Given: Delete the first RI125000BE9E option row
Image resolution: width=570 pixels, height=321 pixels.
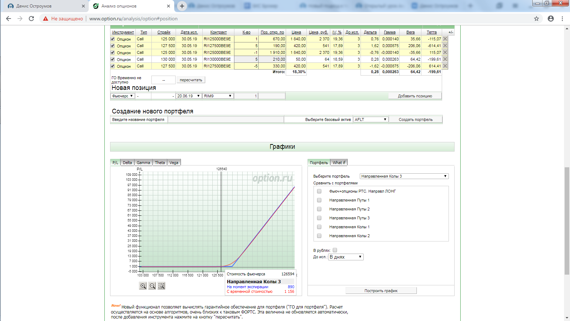Looking at the screenshot, I should 445,39.
